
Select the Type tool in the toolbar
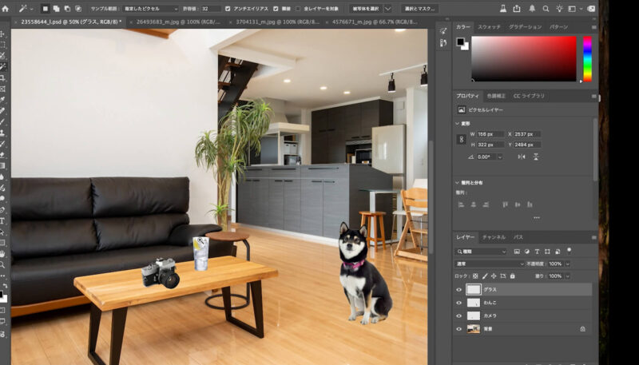tap(3, 220)
